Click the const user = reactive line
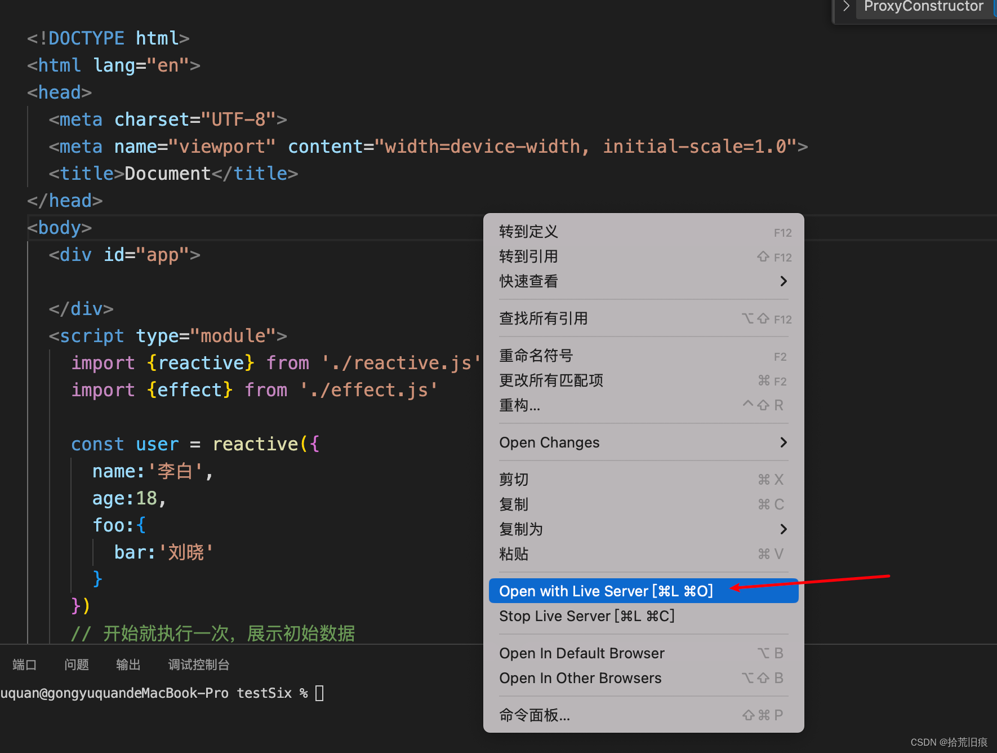 pos(195,444)
